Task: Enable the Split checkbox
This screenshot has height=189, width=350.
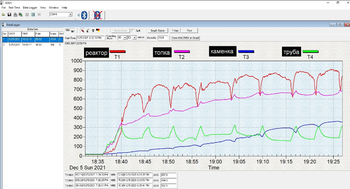Action: pyautogui.click(x=133, y=31)
